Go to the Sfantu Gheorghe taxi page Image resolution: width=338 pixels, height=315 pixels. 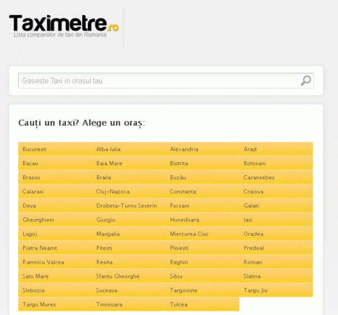coord(117,276)
